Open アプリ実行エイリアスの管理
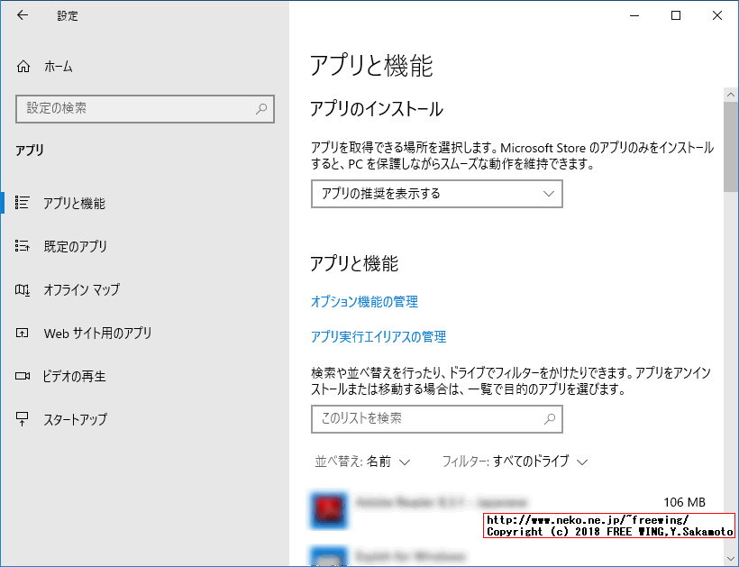This screenshot has height=567, width=739. tap(379, 336)
